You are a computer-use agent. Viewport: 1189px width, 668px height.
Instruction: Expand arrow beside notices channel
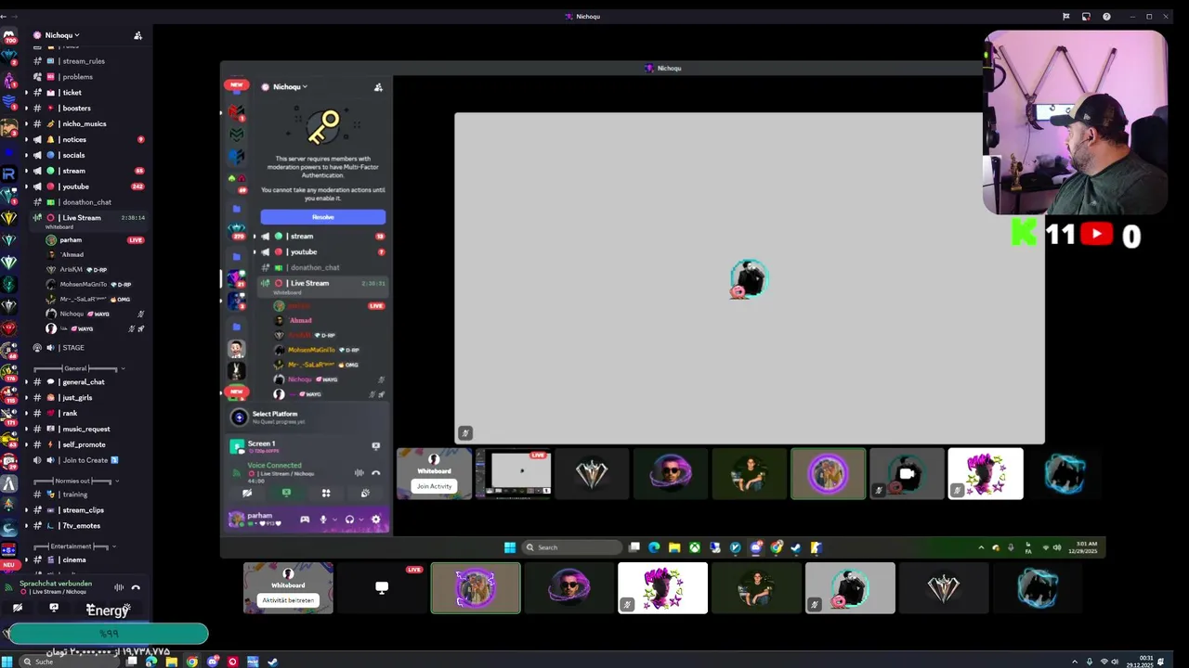26,140
